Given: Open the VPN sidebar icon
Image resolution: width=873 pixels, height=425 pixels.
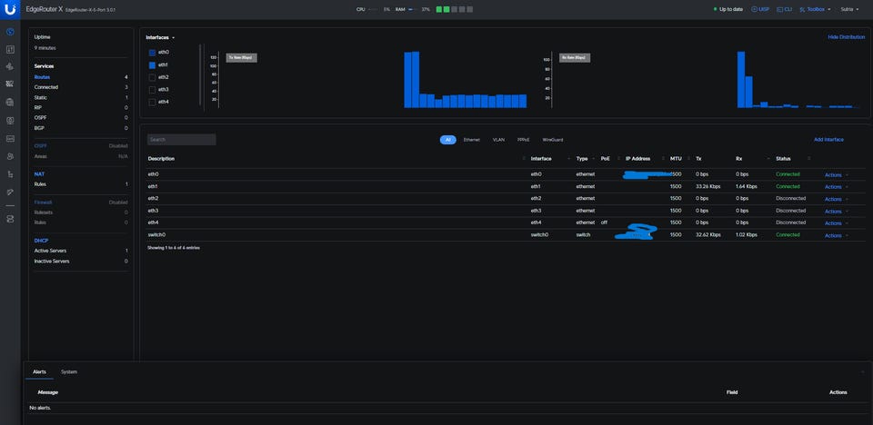Looking at the screenshot, I should point(10,120).
